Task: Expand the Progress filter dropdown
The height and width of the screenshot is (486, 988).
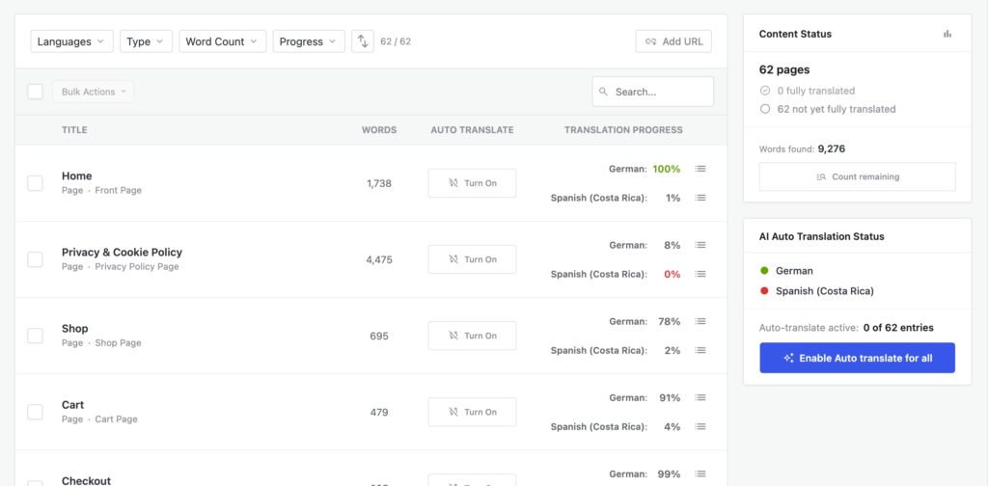Action: 309,41
